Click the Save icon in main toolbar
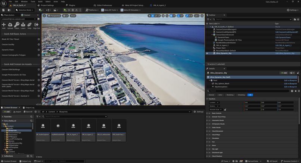Viewport: 301px width, 163px height. 3,10
